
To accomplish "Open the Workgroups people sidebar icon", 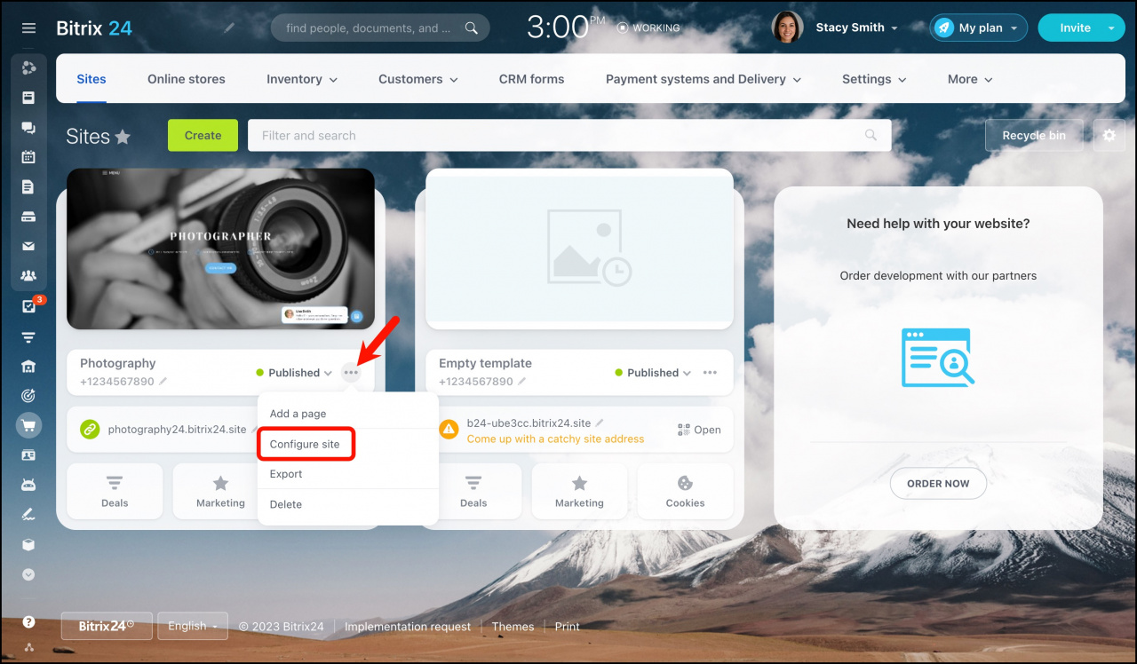I will pos(28,276).
